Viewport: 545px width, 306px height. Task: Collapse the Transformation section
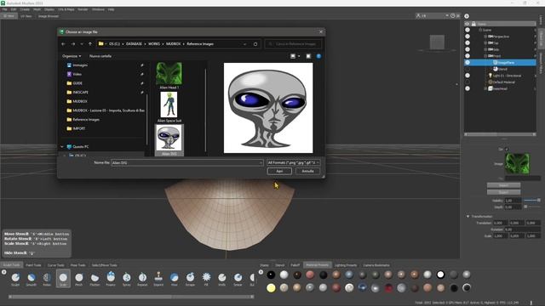pos(468,217)
